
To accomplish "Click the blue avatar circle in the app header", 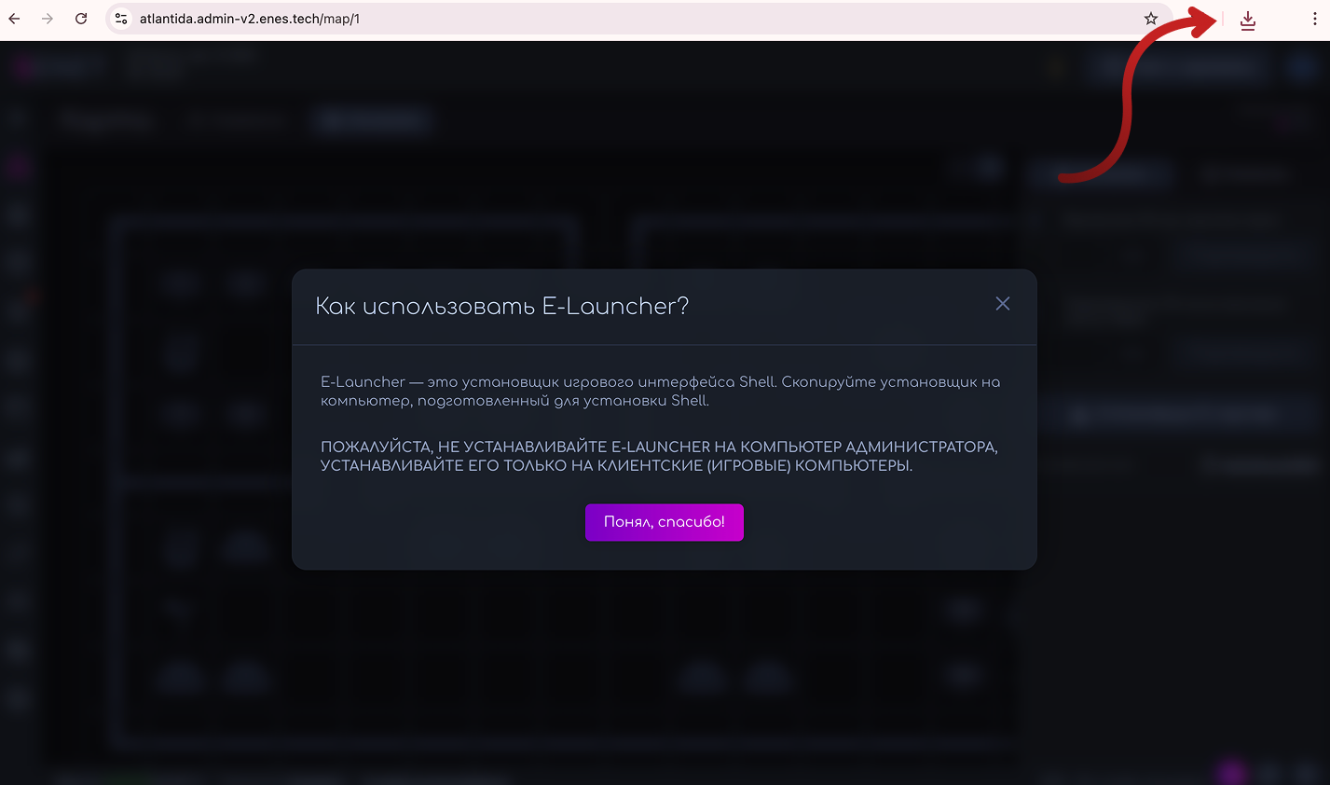I will coord(1303,66).
